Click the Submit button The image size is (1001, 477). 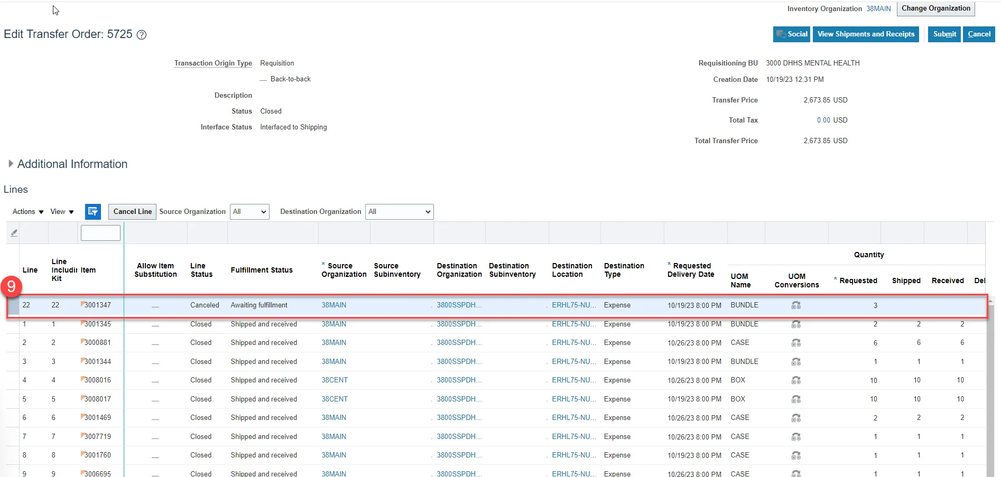click(944, 34)
